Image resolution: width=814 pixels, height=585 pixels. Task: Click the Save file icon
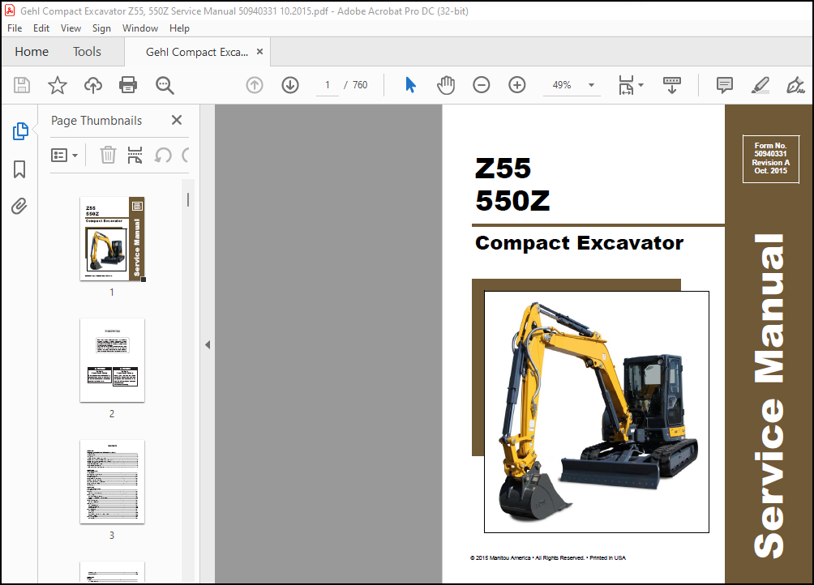pyautogui.click(x=22, y=85)
